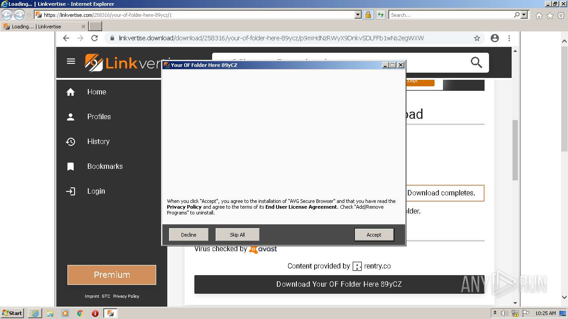Click the Linkvertise search magnifier
The width and height of the screenshot is (568, 319).
477,62
